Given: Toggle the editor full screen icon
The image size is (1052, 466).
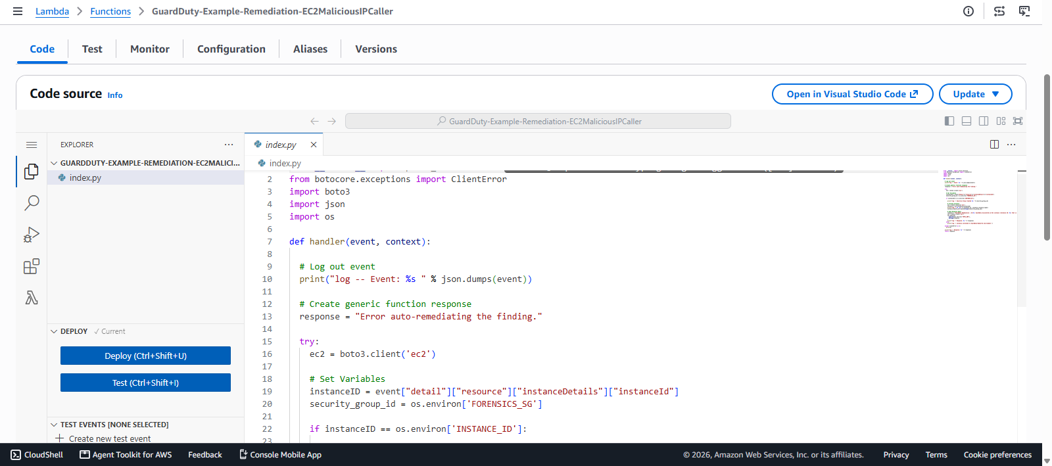Looking at the screenshot, I should pos(1018,121).
